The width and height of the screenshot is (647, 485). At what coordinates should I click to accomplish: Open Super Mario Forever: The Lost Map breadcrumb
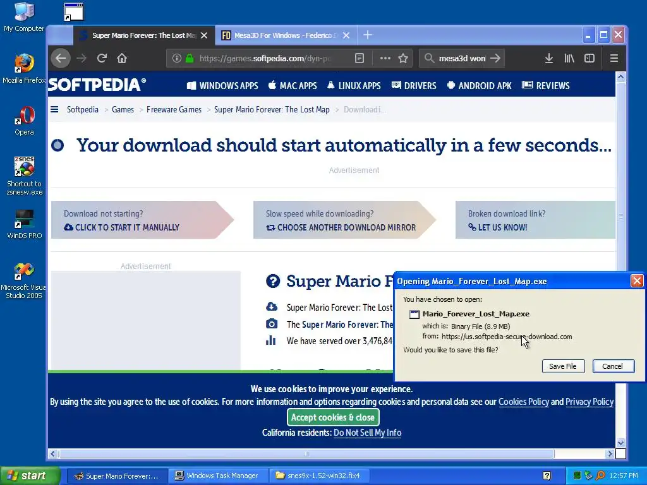(272, 110)
